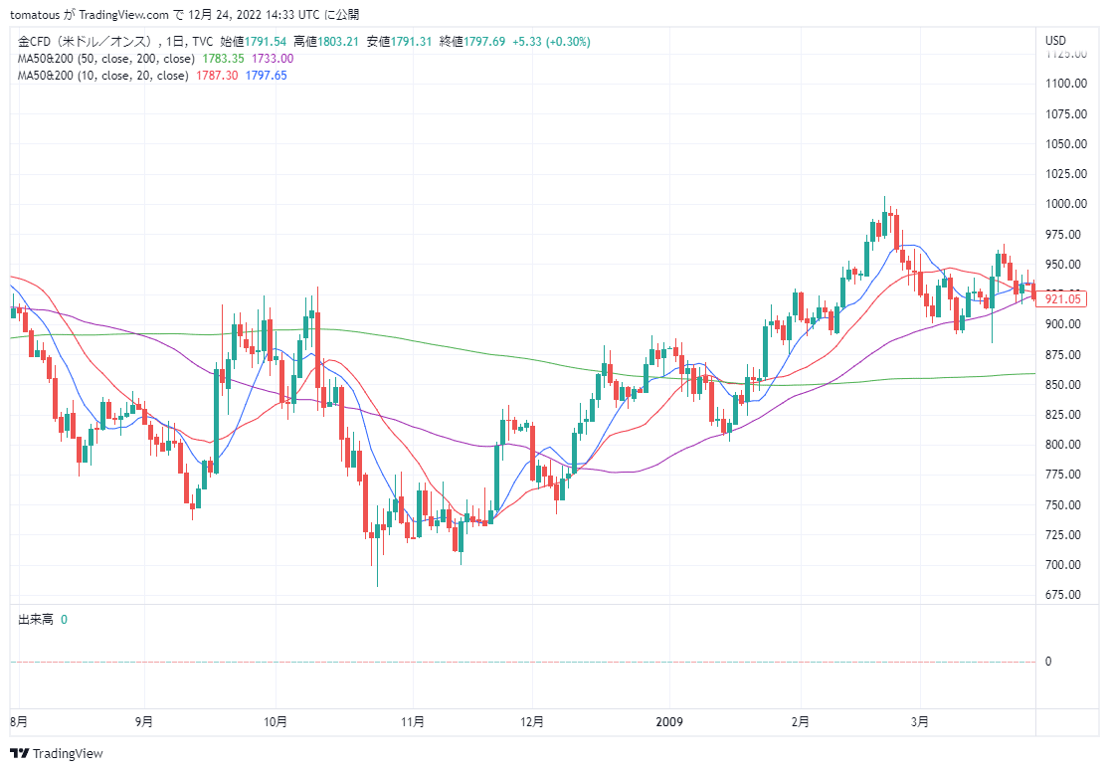1109x771 pixels.
Task: Click the 900.00 price axis label
Action: coord(1063,324)
